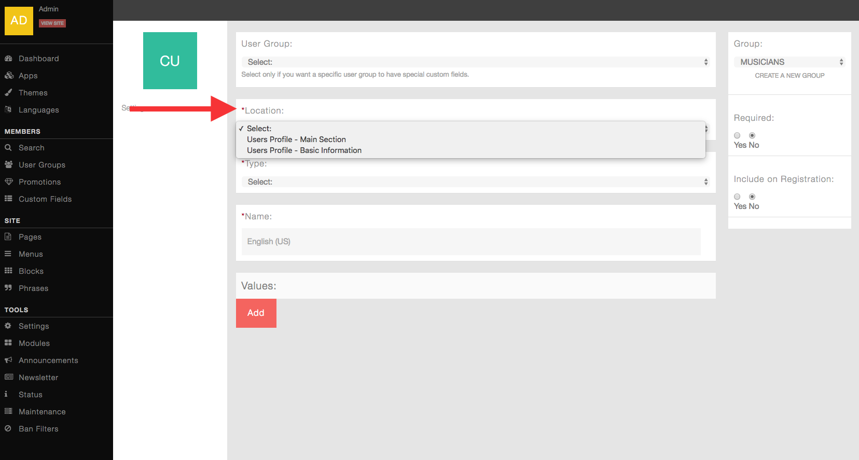Click the Custom Fields list icon
Image resolution: width=859 pixels, height=460 pixels.
tap(8, 199)
